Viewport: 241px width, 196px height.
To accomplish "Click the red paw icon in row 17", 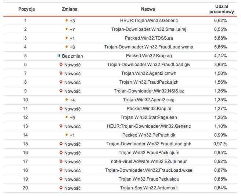I will coord(61,161).
